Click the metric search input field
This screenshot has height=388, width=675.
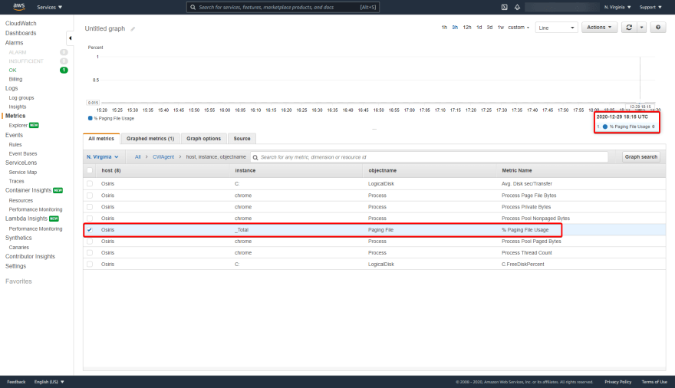click(x=430, y=157)
